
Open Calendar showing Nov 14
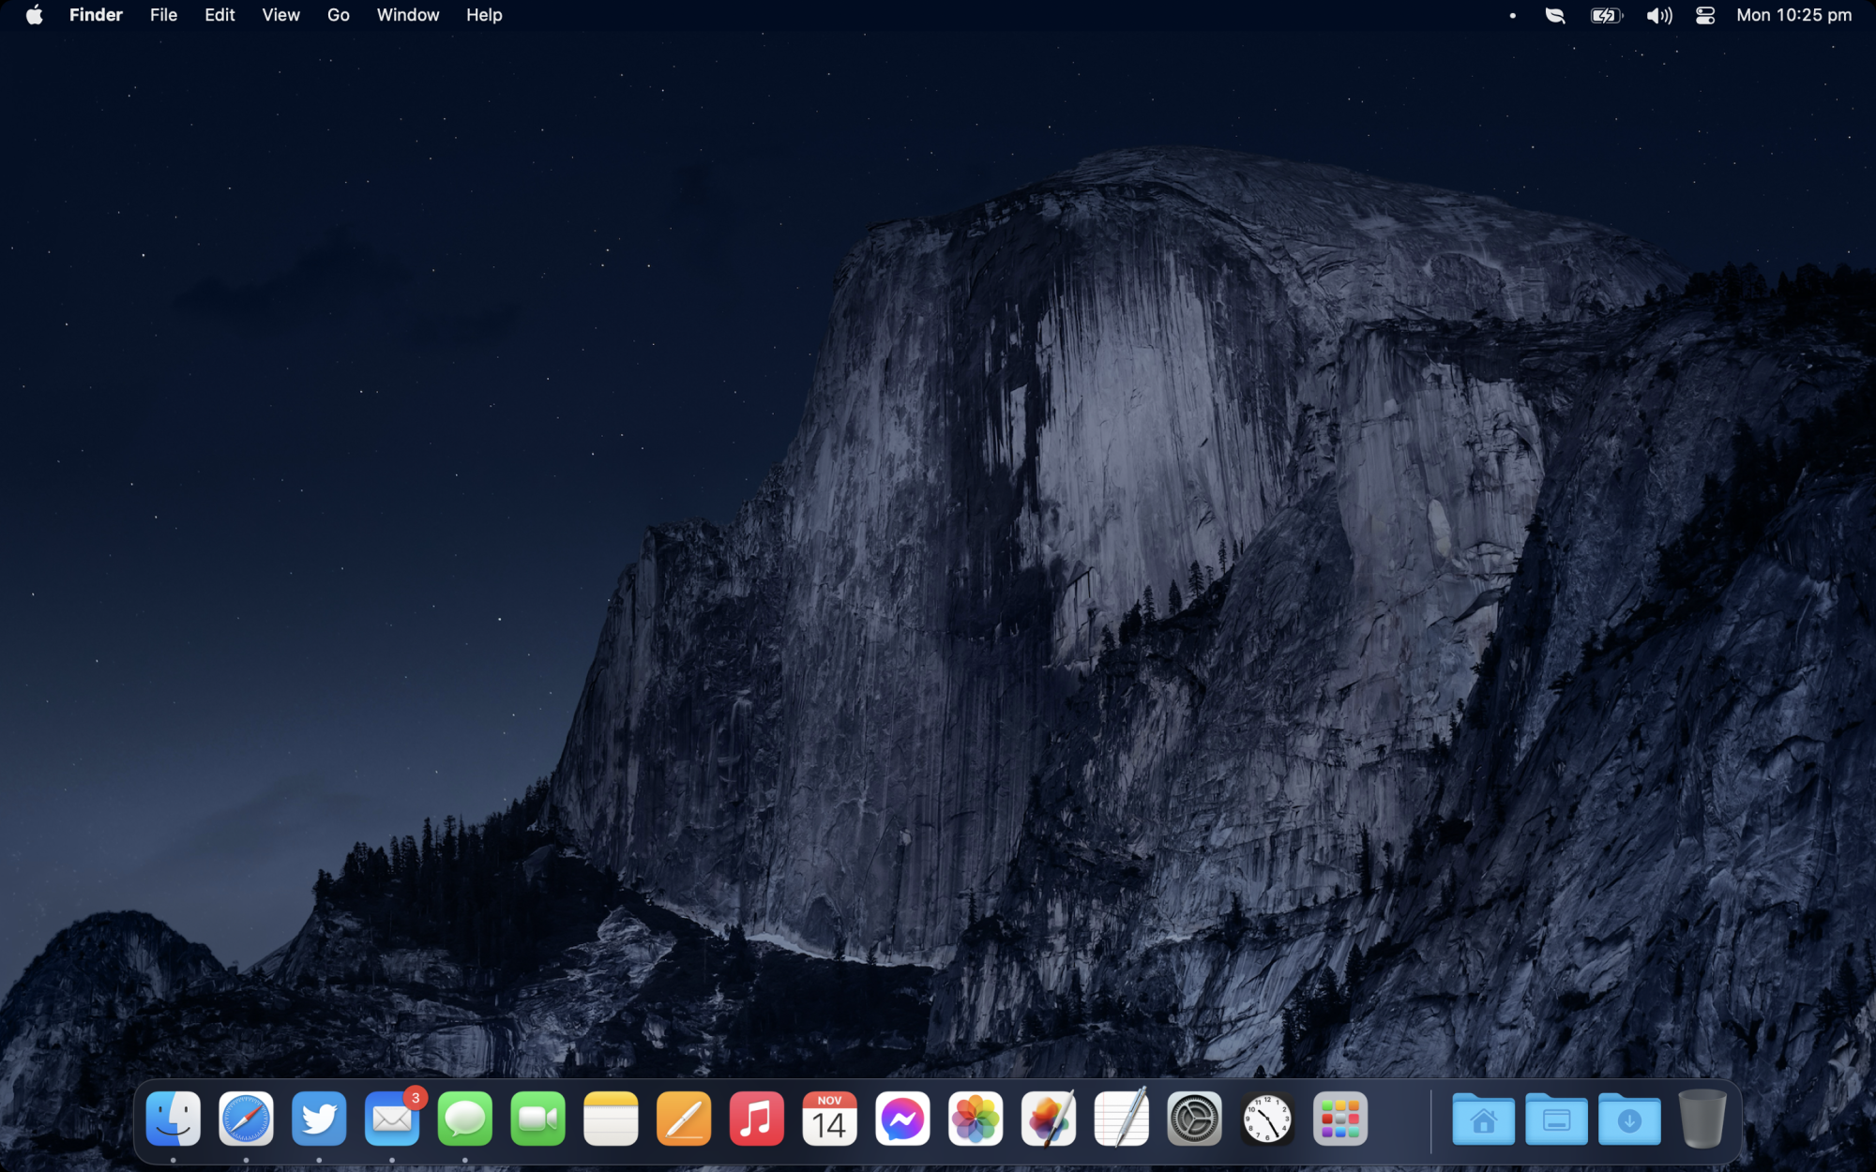[x=829, y=1119]
